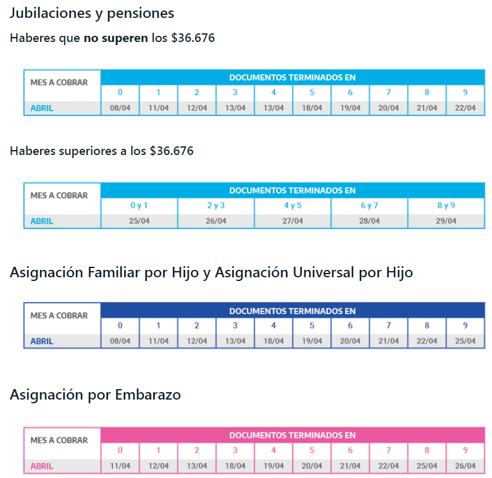Select the 29/04 payment date cell
Viewport: 492px width, 478px height.
(446, 221)
